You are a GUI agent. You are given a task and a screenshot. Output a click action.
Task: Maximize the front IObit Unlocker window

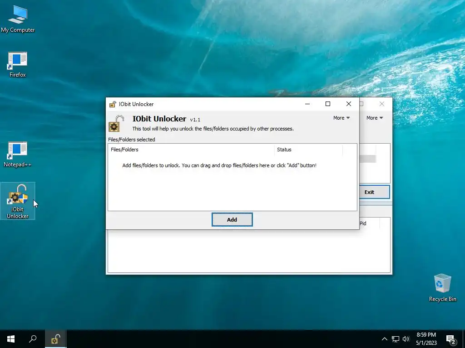pyautogui.click(x=328, y=104)
